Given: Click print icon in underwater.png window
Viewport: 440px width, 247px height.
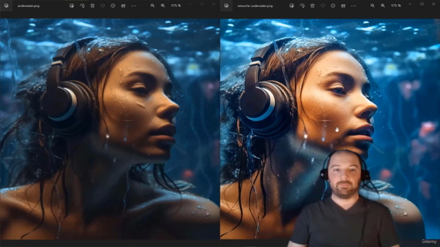Looking at the screenshot, I should pyautogui.click(x=123, y=5).
